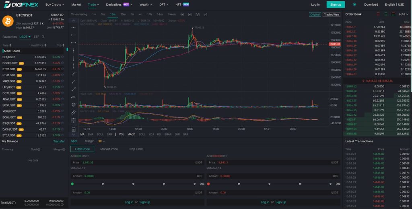This screenshot has height=209, width=412.
Task: Open the Favourites pairs tab
Action: pyautogui.click(x=10, y=37)
